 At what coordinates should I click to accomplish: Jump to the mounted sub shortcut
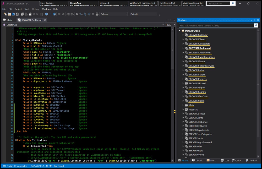click(x=113, y=4)
